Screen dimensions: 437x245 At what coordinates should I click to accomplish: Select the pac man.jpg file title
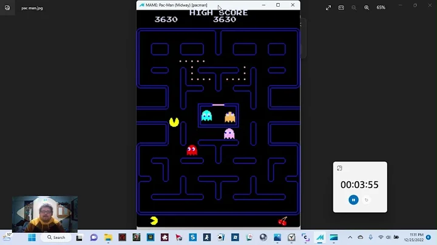click(32, 8)
